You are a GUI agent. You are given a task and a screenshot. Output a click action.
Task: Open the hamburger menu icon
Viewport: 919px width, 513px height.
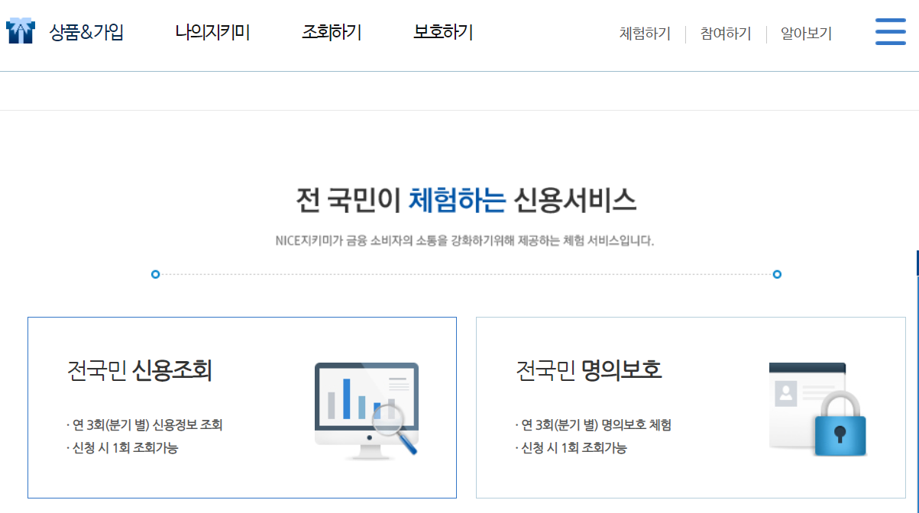tap(890, 32)
